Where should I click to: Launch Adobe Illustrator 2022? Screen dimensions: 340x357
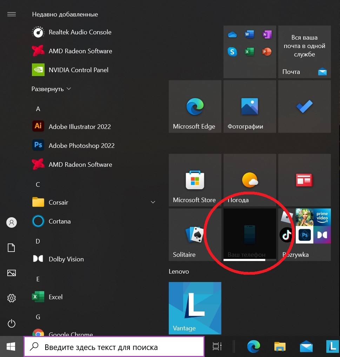pos(71,126)
